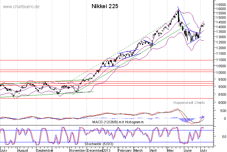Click the February label on time axis
This screenshot has height=152, width=227.
[125, 150]
